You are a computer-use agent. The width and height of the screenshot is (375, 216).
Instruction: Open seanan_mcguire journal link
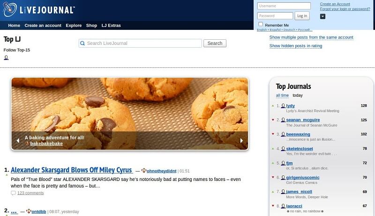[x=303, y=120]
